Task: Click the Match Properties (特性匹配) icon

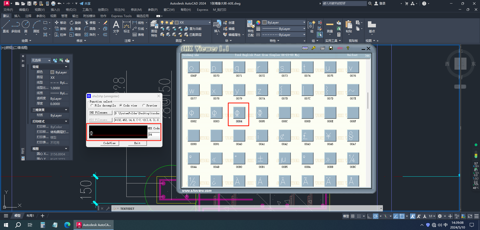Action: point(251,29)
